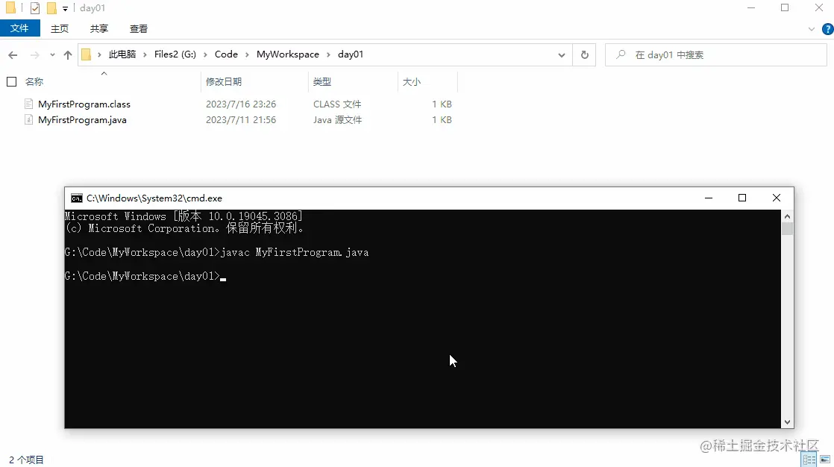Switch to large icons view
The height and width of the screenshot is (467, 834).
pyautogui.click(x=825, y=460)
